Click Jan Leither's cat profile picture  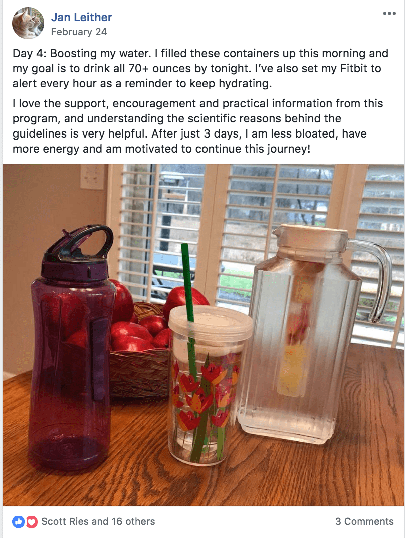click(x=28, y=23)
